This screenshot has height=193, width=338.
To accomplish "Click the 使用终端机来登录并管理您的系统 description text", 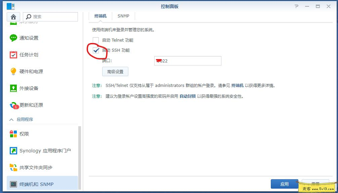I will [x=123, y=30].
